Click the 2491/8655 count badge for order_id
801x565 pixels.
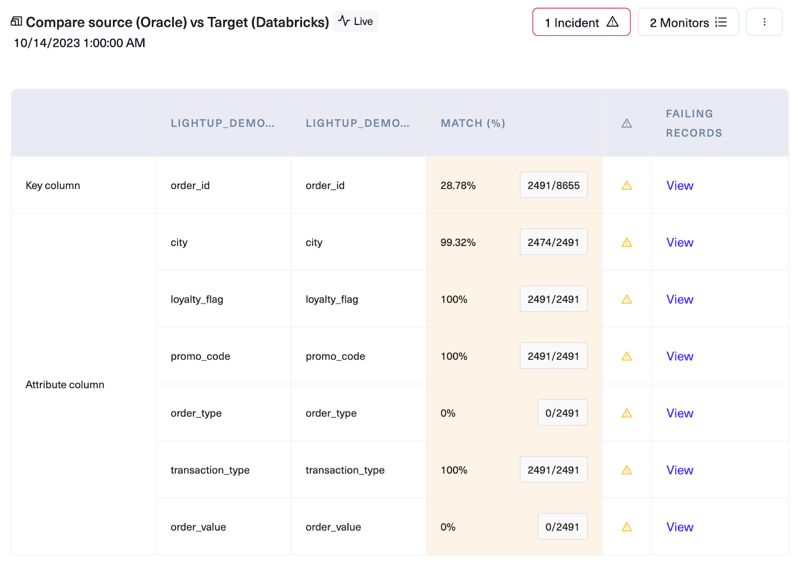553,184
